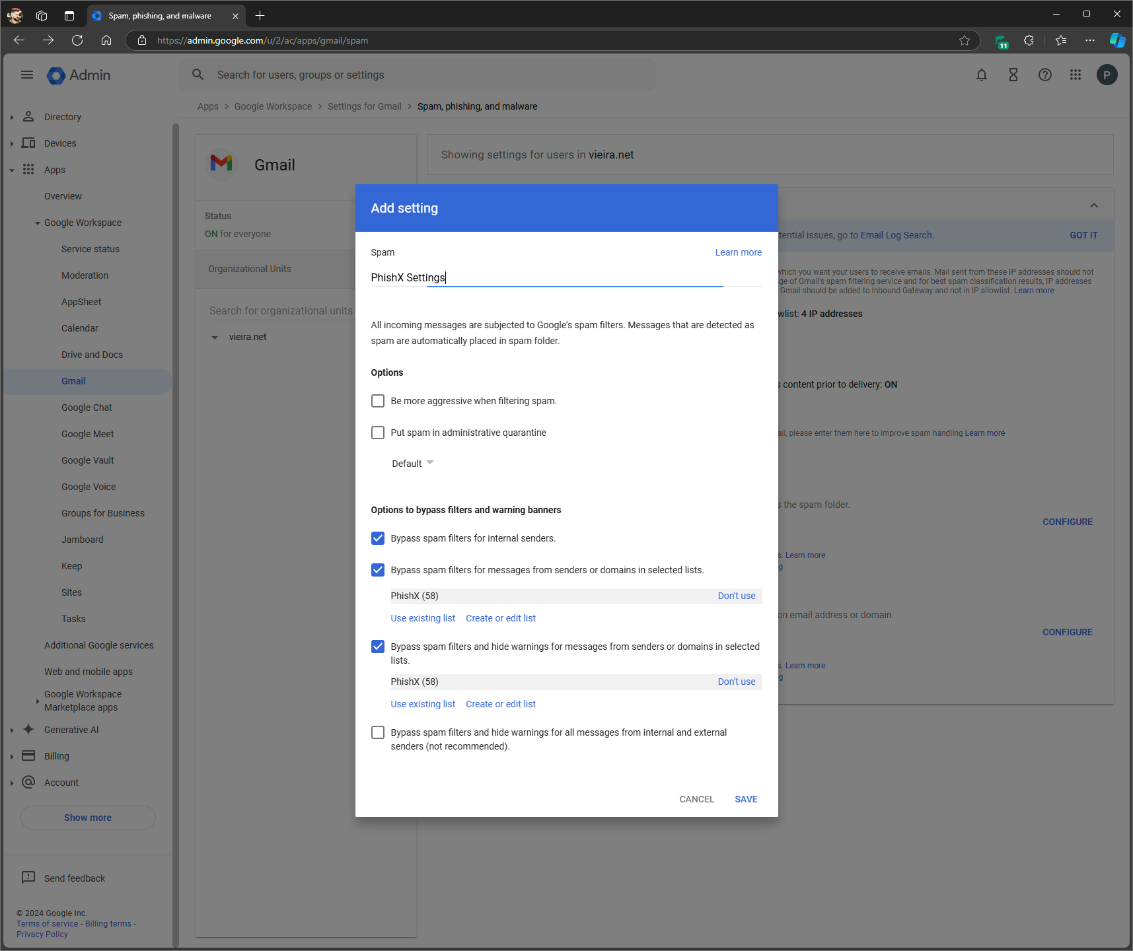This screenshot has width=1133, height=951.
Task: Collapse the spam section chevron
Action: click(1094, 205)
